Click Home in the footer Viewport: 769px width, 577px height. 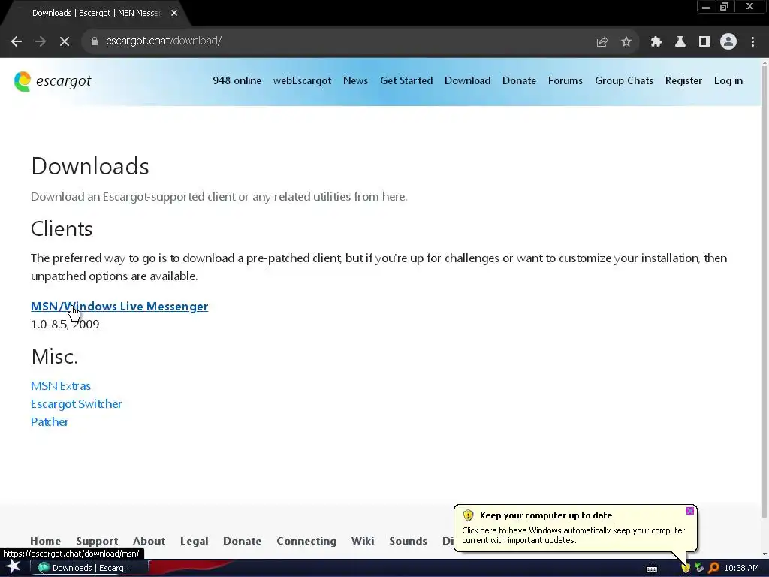45,541
